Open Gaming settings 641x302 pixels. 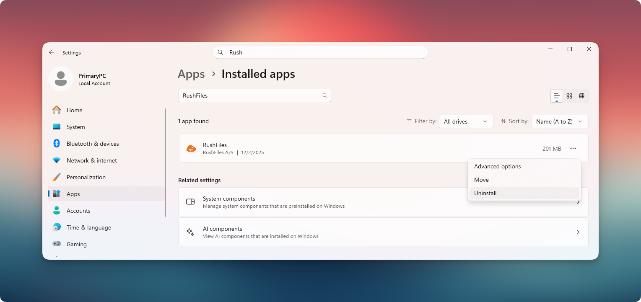point(107,244)
